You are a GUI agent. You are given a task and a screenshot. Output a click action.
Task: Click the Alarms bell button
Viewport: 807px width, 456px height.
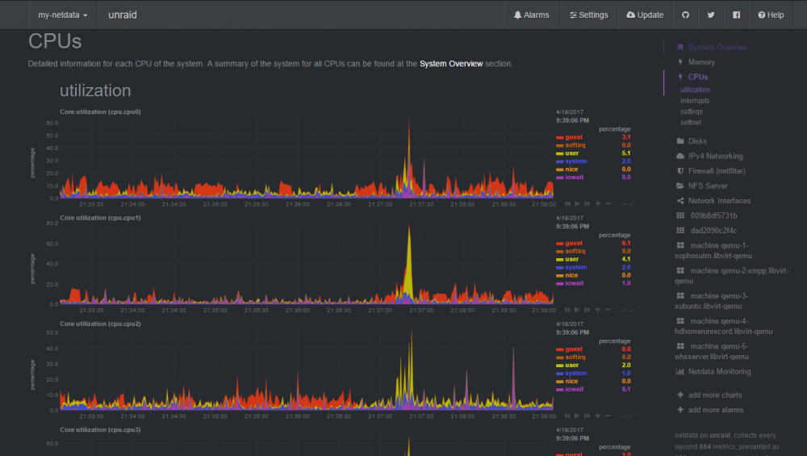[x=532, y=15]
